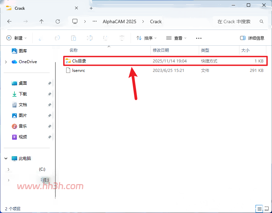This screenshot has height=213, width=272.
Task: Minimize the Explorer window
Action: (233, 5)
